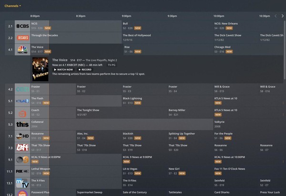Select Splitting Up Together program
This screenshot has width=286, height=196.
[x=190, y=136]
